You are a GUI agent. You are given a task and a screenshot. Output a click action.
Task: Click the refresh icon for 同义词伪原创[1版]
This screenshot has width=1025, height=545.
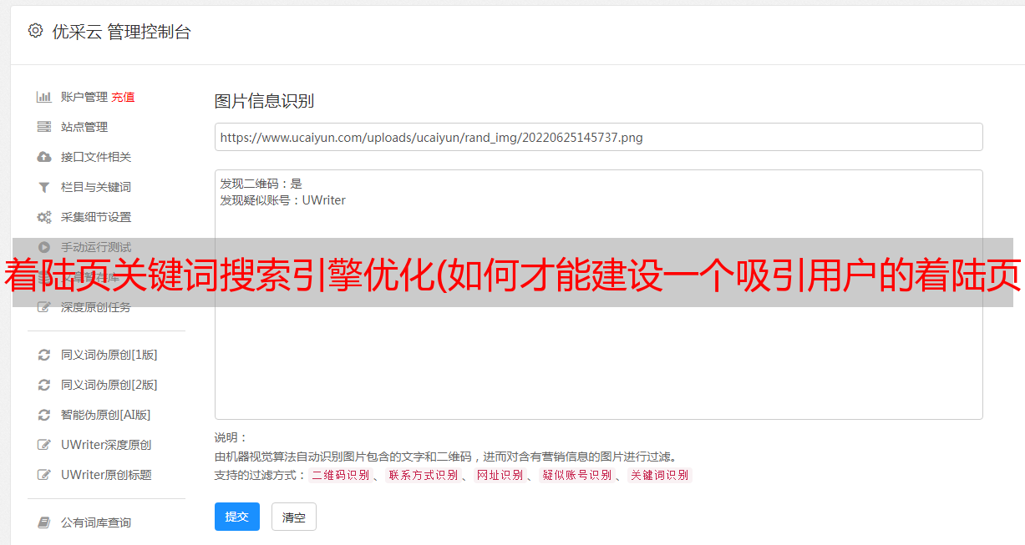44,355
